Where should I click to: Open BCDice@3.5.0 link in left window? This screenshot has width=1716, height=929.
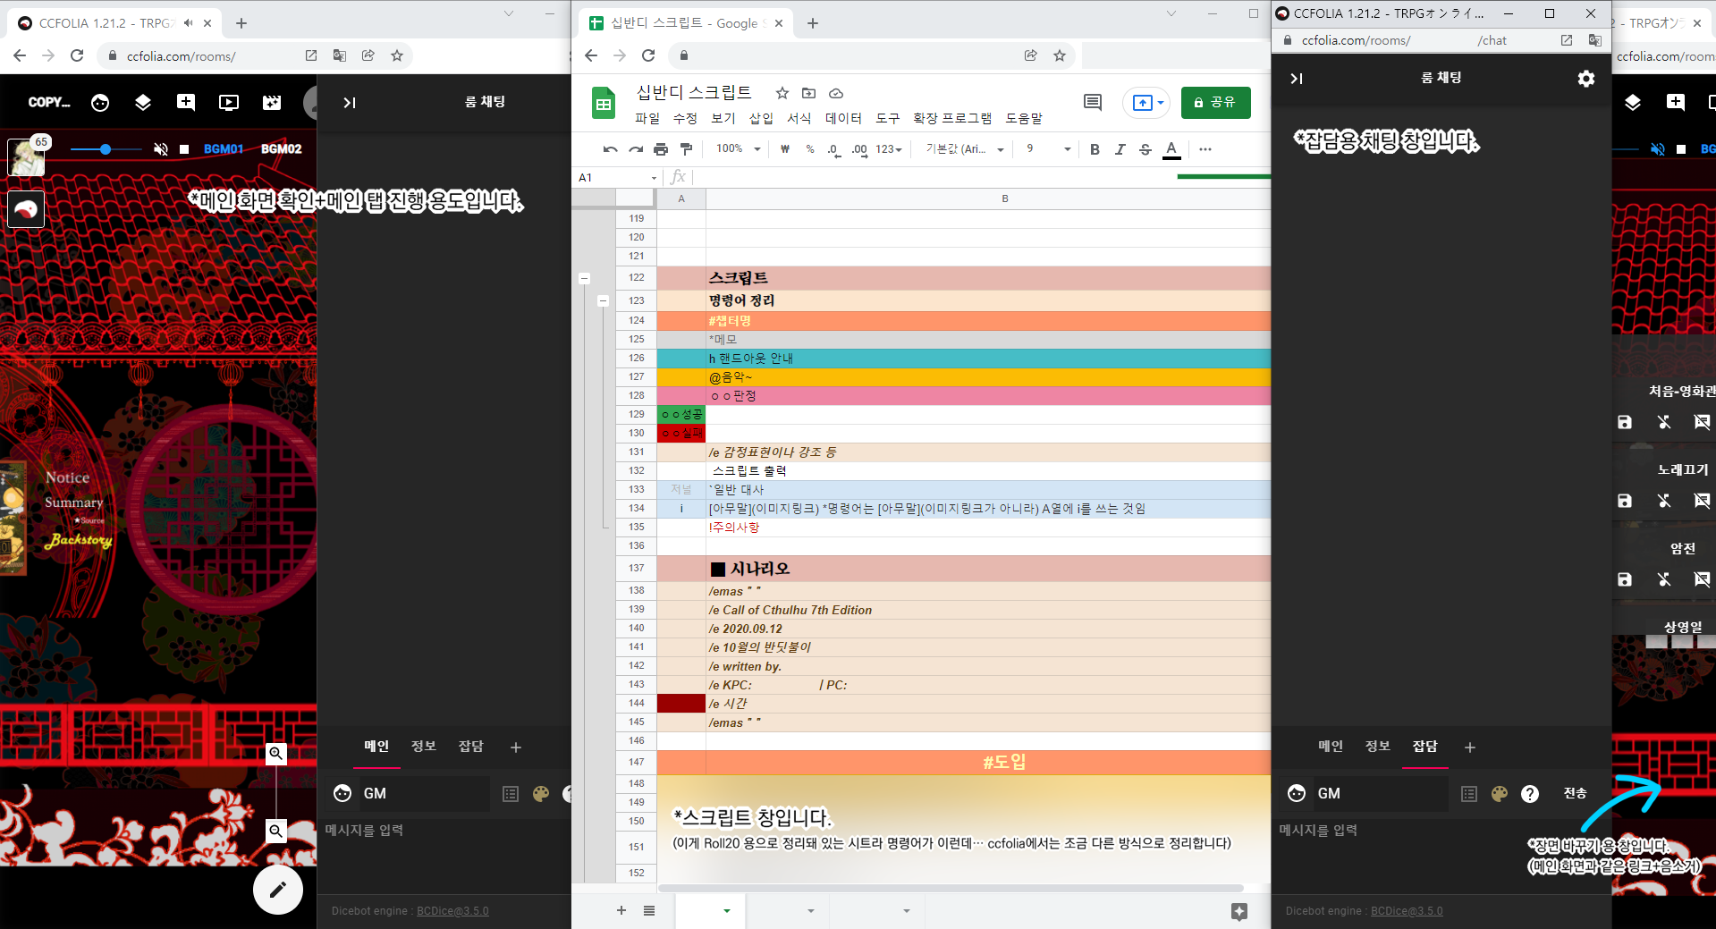coord(452,911)
